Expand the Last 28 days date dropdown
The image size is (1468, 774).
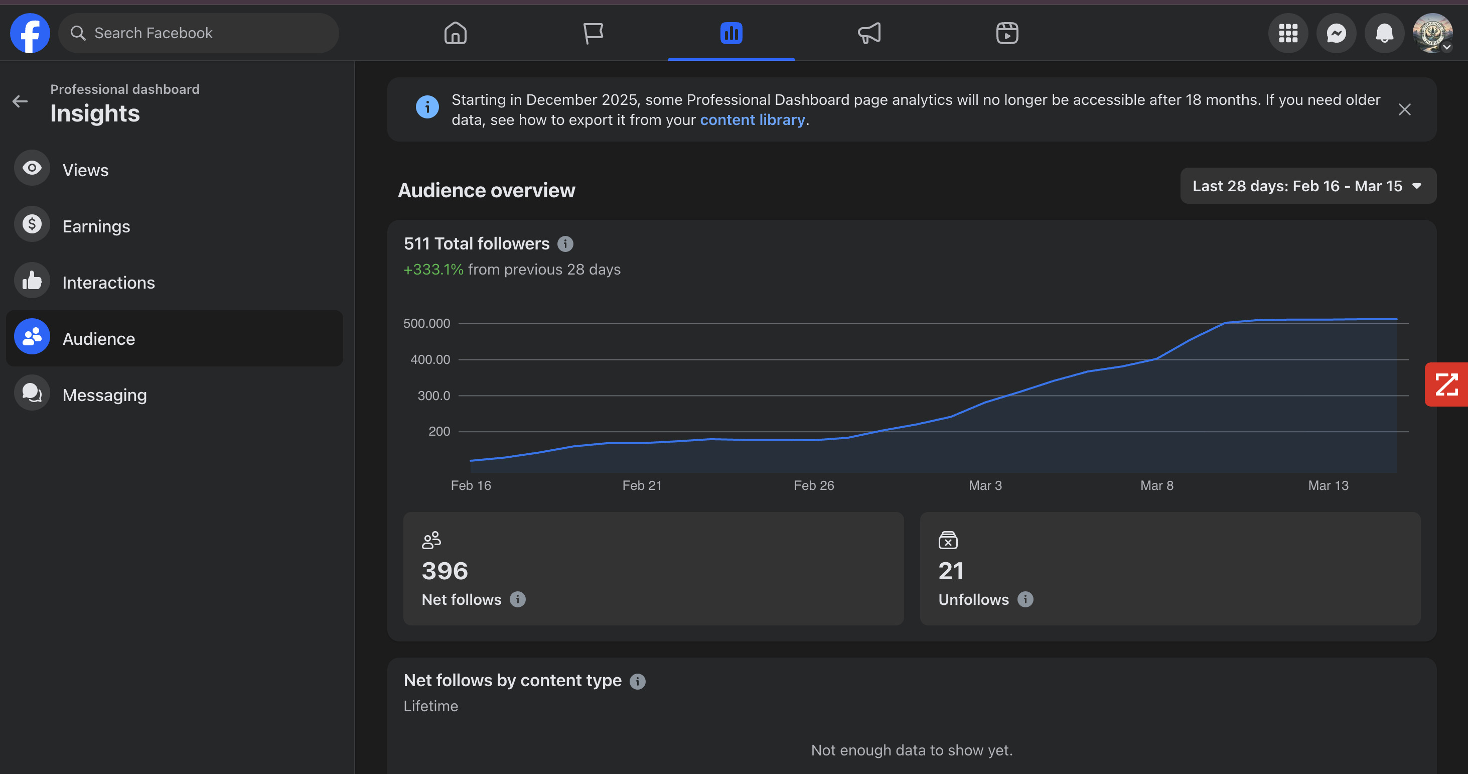(1308, 186)
